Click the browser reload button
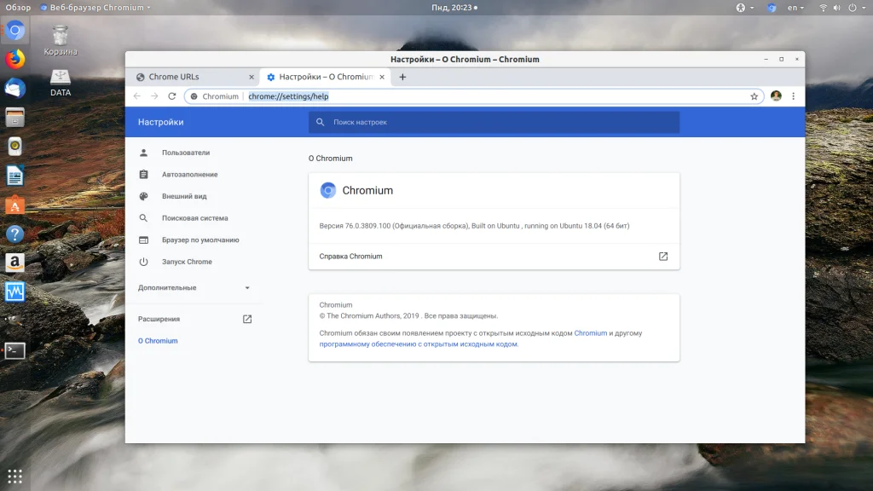Viewport: 873px width, 491px height. coord(171,96)
